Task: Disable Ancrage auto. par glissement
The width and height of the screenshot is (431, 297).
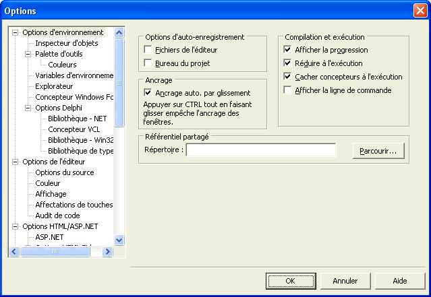Action: [x=148, y=93]
